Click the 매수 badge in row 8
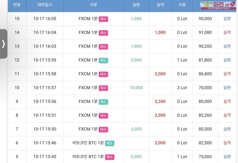Image resolution: width=238 pixels, height=163 pixels. [x=104, y=116]
